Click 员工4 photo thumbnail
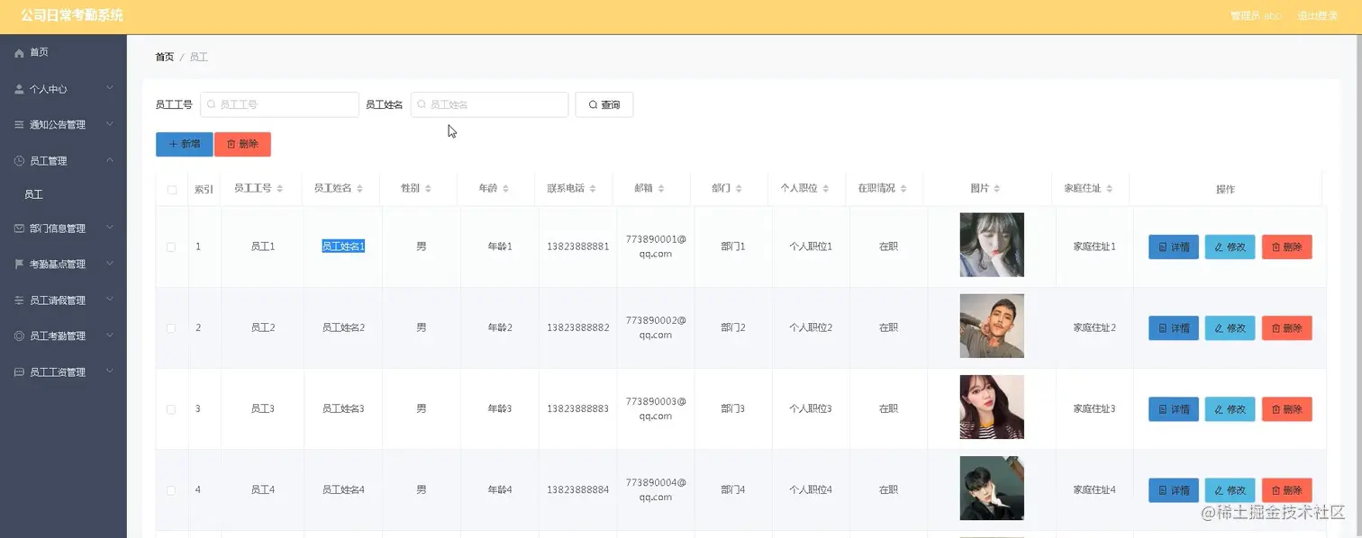This screenshot has width=1362, height=538. [x=992, y=488]
